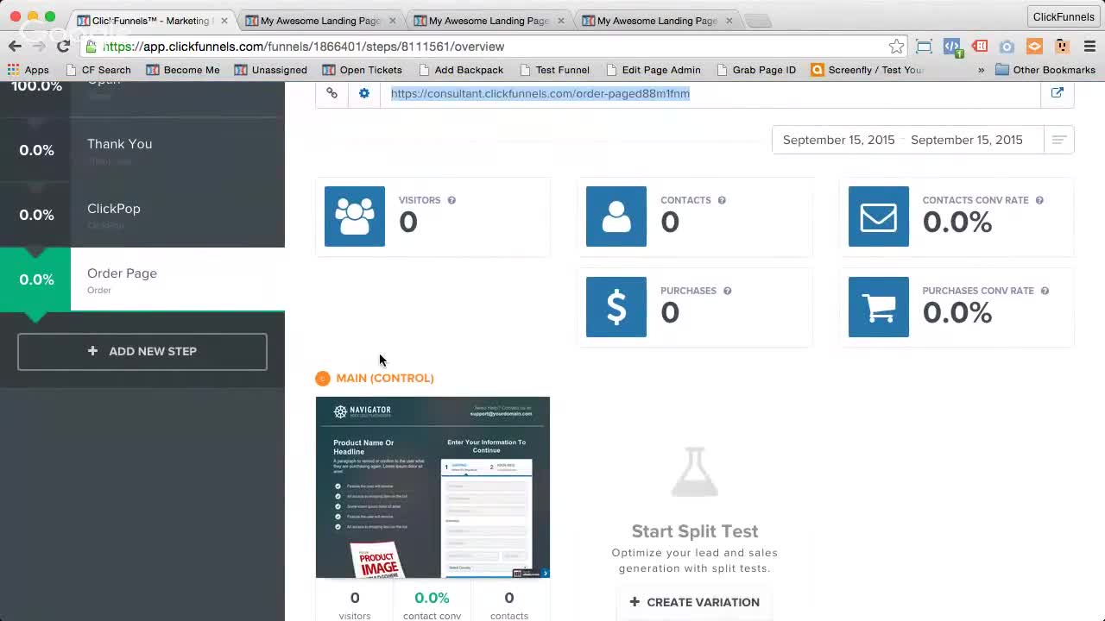
Task: Switch to third My Awesome Landing Page tab
Action: point(489,21)
